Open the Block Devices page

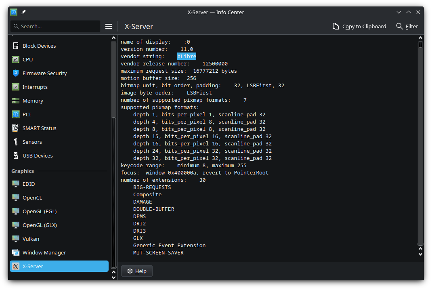pos(59,46)
